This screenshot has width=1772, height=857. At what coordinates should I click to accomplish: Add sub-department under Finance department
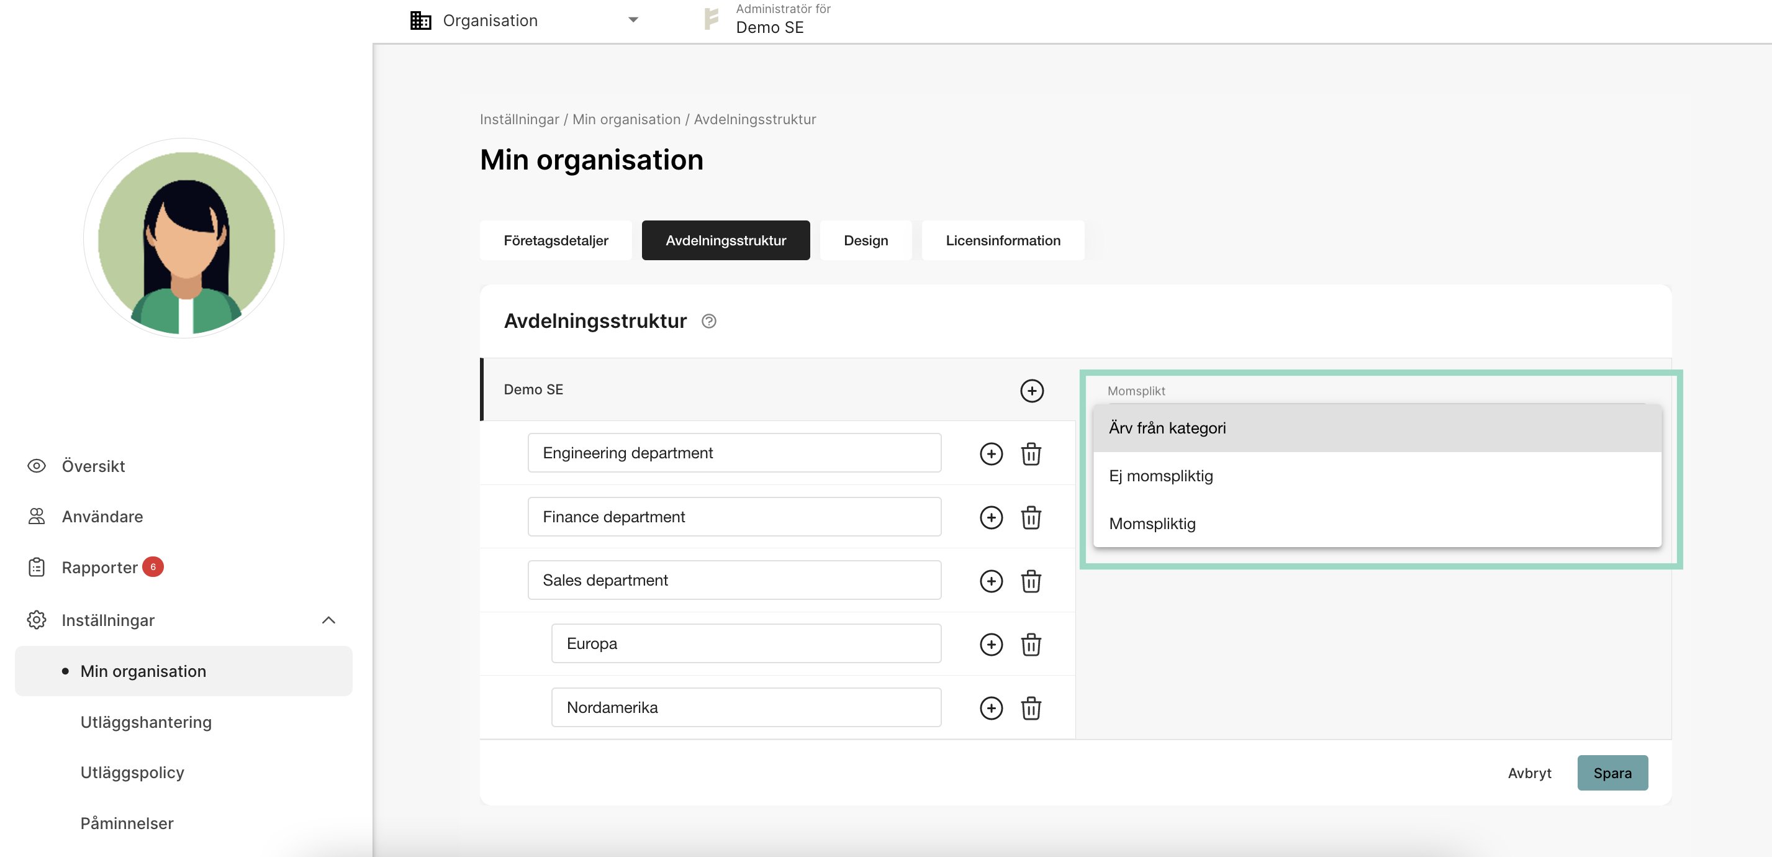point(990,517)
